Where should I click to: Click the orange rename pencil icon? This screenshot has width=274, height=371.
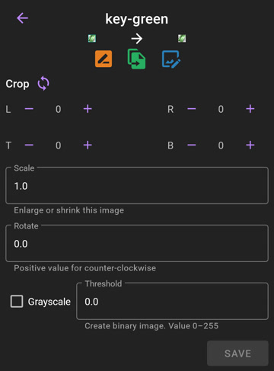104,59
